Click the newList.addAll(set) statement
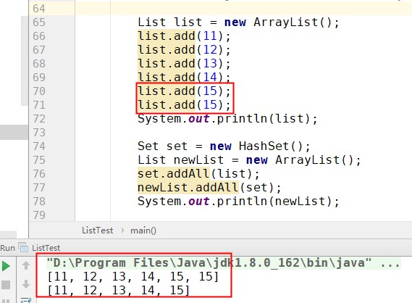The image size is (412, 303). (209, 188)
